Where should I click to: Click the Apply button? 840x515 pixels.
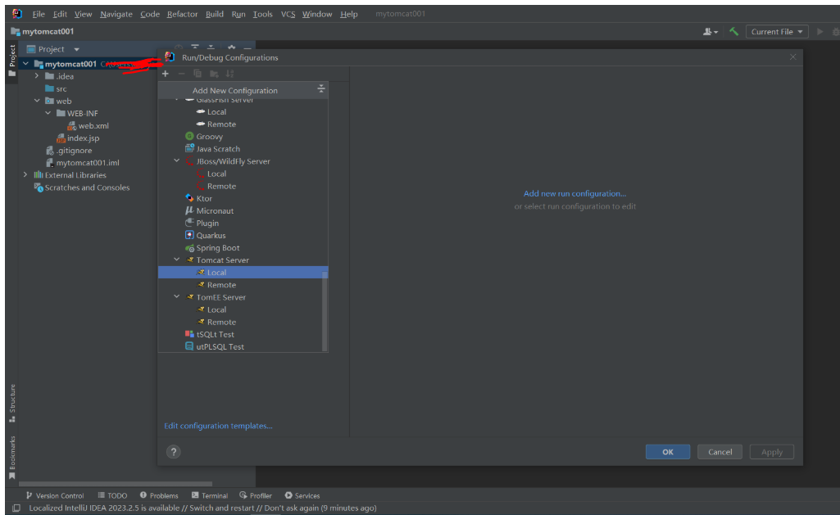771,452
